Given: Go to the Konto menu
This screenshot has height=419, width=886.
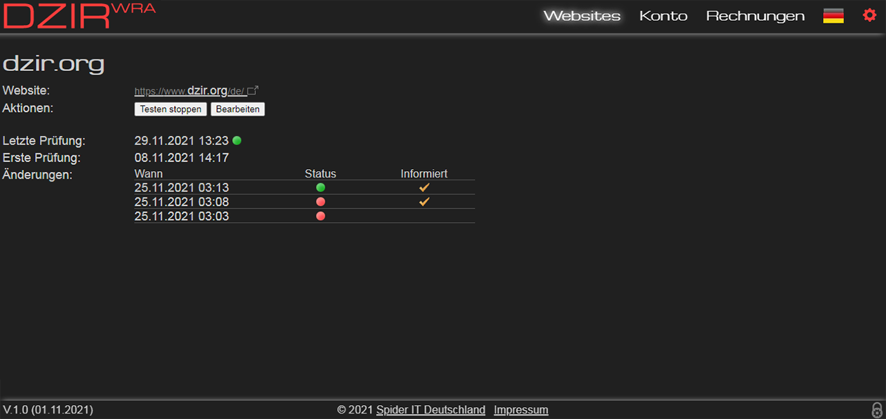Looking at the screenshot, I should coord(663,16).
